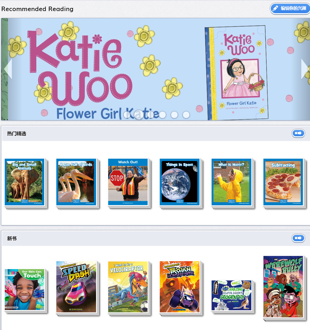Screen dimensions: 310x330
Task: Advance carousel with right arrow
Action: click(305, 69)
